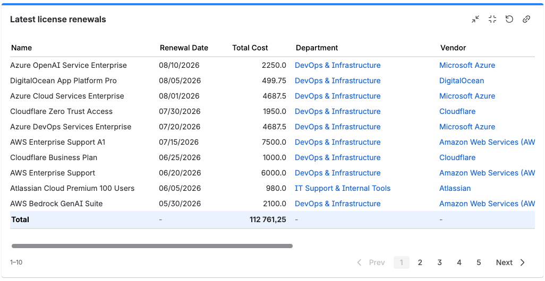Open DevOps & Infrastructure for Cloudflare Business Plan

[337, 157]
